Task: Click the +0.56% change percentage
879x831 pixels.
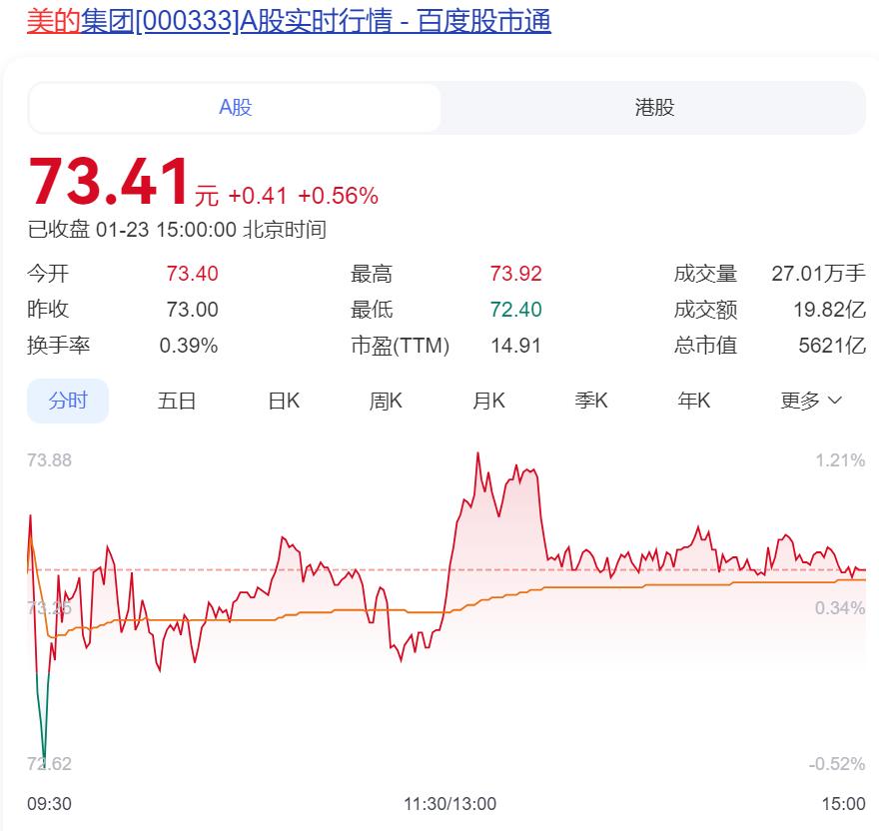Action: click(338, 196)
